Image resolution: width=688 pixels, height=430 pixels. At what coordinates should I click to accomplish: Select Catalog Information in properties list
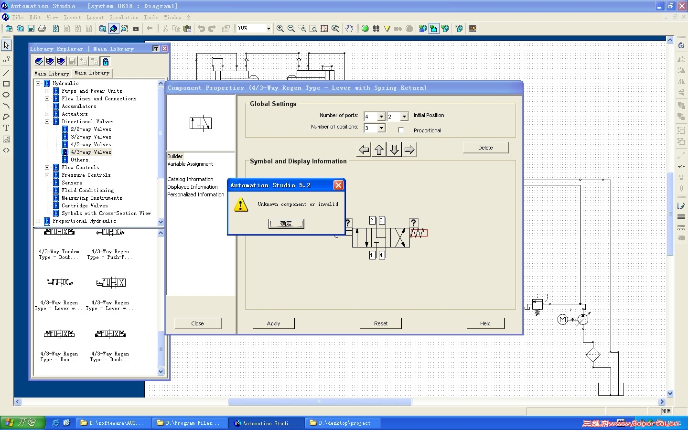pos(190,179)
